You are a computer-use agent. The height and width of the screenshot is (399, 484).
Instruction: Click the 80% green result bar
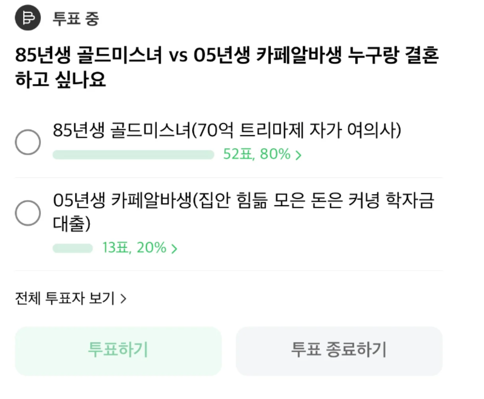[x=133, y=155]
